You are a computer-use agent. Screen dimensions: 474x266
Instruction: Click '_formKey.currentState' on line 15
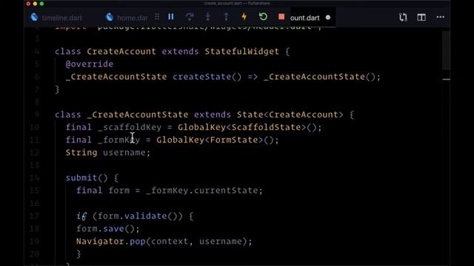click(x=202, y=191)
